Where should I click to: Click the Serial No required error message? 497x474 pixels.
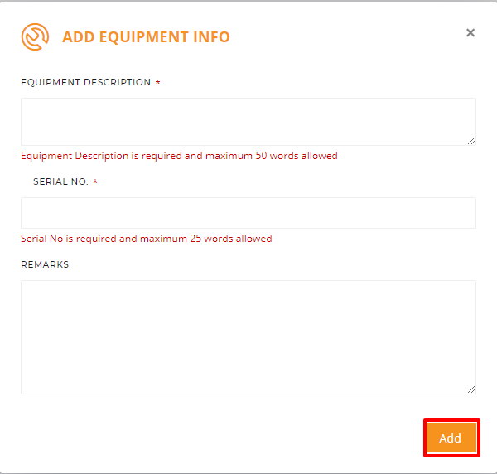(x=147, y=239)
